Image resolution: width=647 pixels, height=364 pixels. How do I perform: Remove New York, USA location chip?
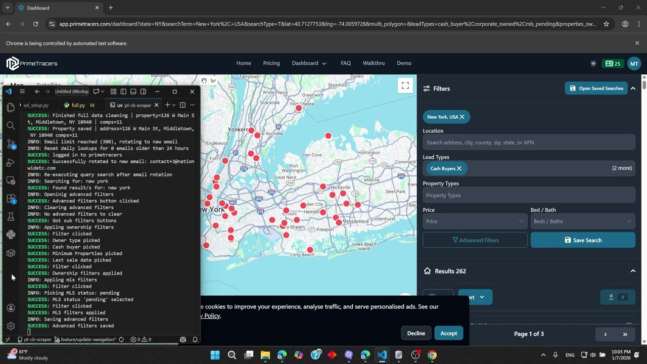click(x=462, y=117)
